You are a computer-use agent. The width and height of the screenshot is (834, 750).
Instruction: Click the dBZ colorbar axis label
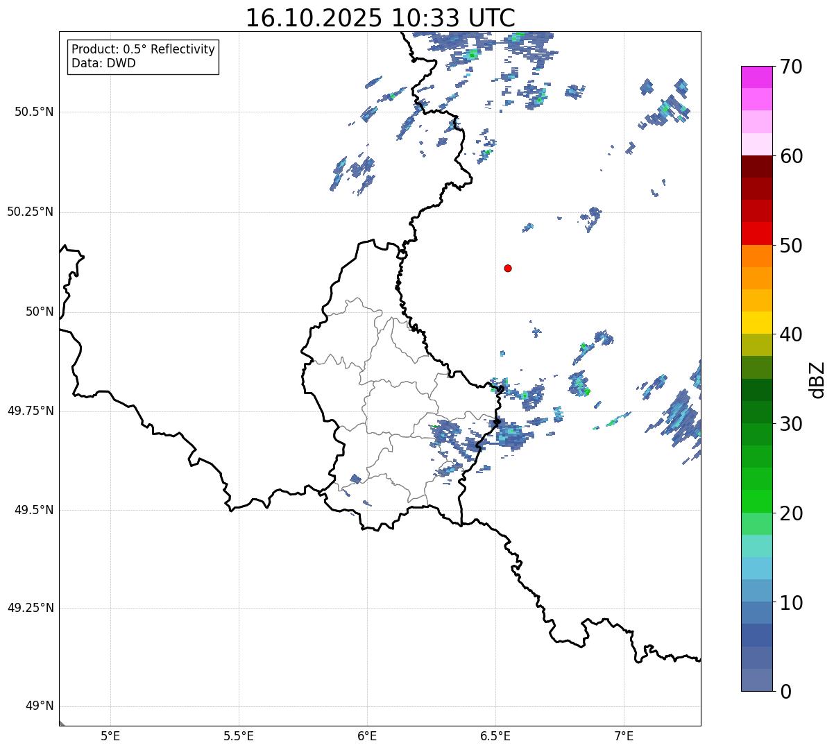817,380
